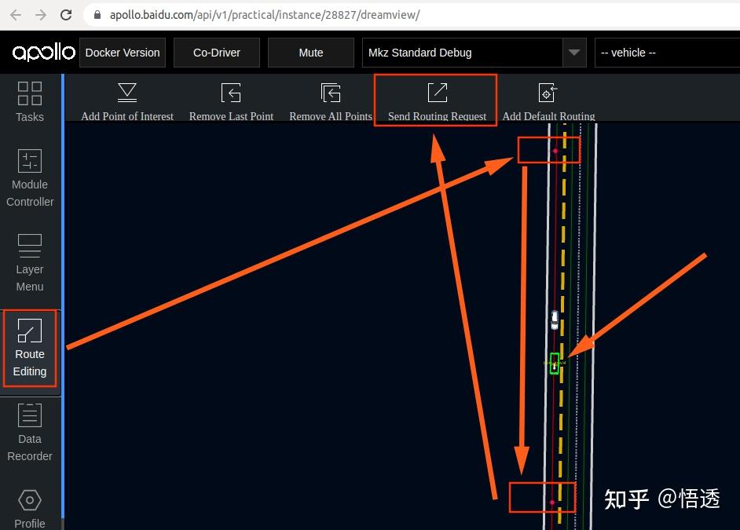
Task: Click the upper red routing point on road
Action: click(555, 151)
